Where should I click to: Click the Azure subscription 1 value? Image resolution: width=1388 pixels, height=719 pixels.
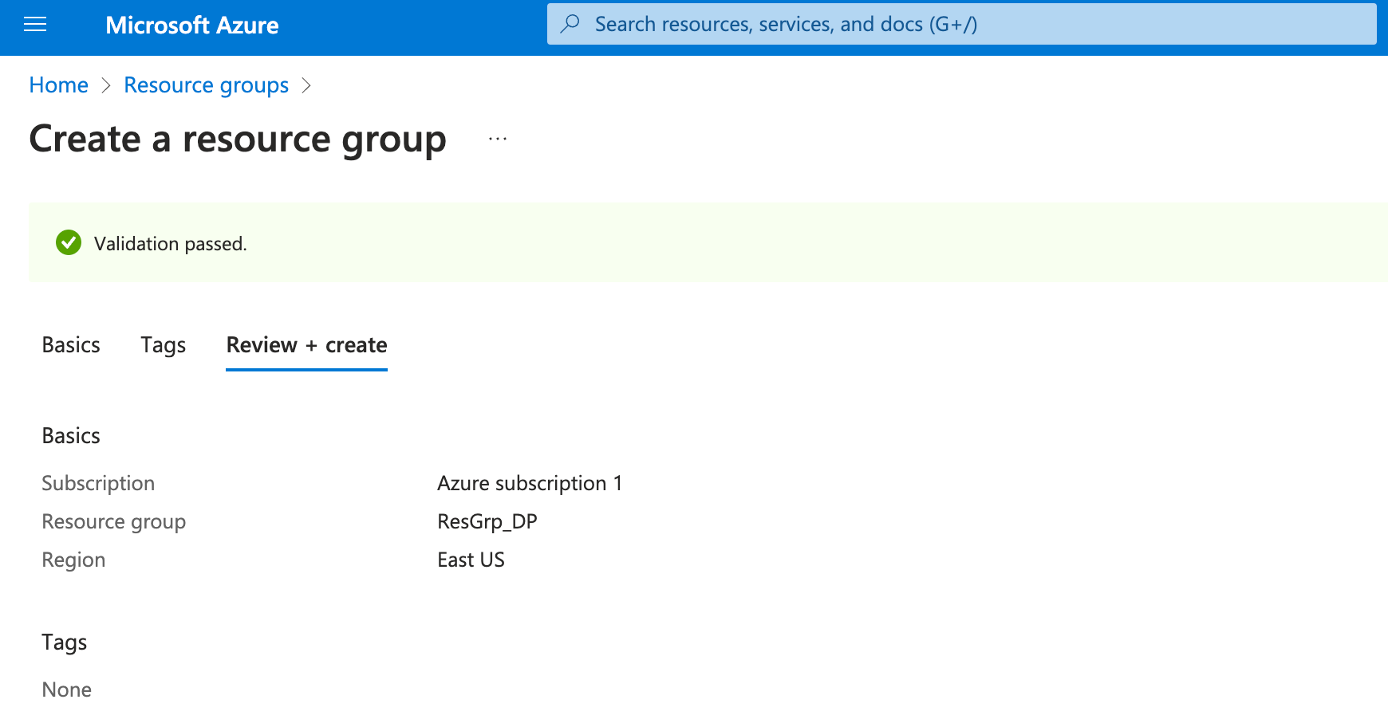point(530,483)
